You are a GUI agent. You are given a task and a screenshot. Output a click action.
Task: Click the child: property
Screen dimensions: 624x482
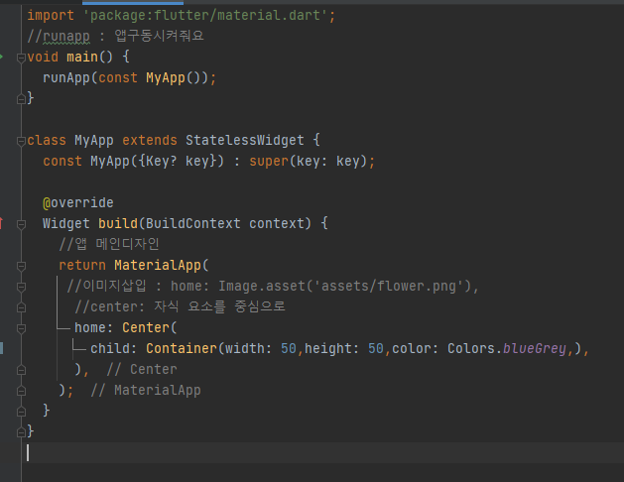114,348
